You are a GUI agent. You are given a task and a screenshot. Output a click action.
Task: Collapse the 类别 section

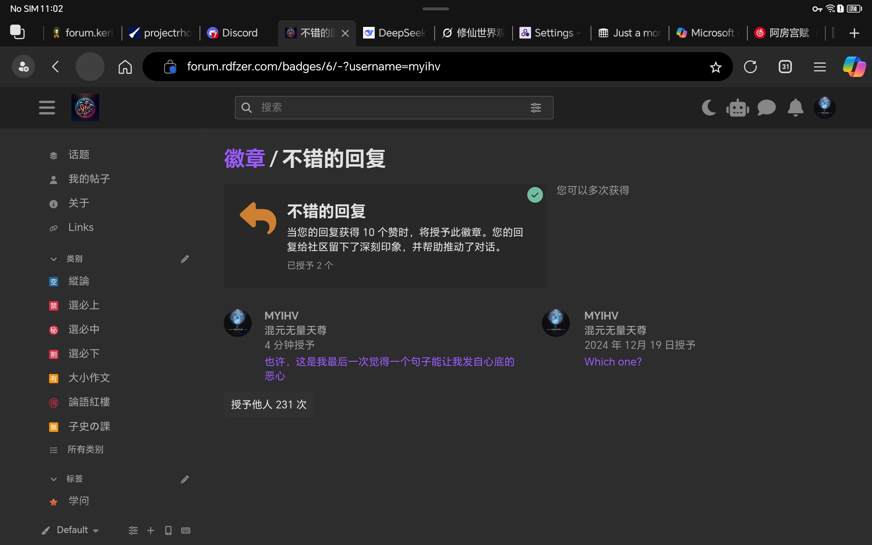[53, 259]
